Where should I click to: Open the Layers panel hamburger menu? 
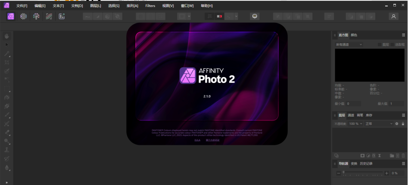pos(404,115)
